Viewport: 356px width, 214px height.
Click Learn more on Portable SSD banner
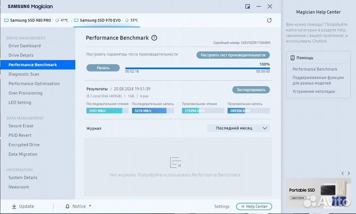click(298, 198)
